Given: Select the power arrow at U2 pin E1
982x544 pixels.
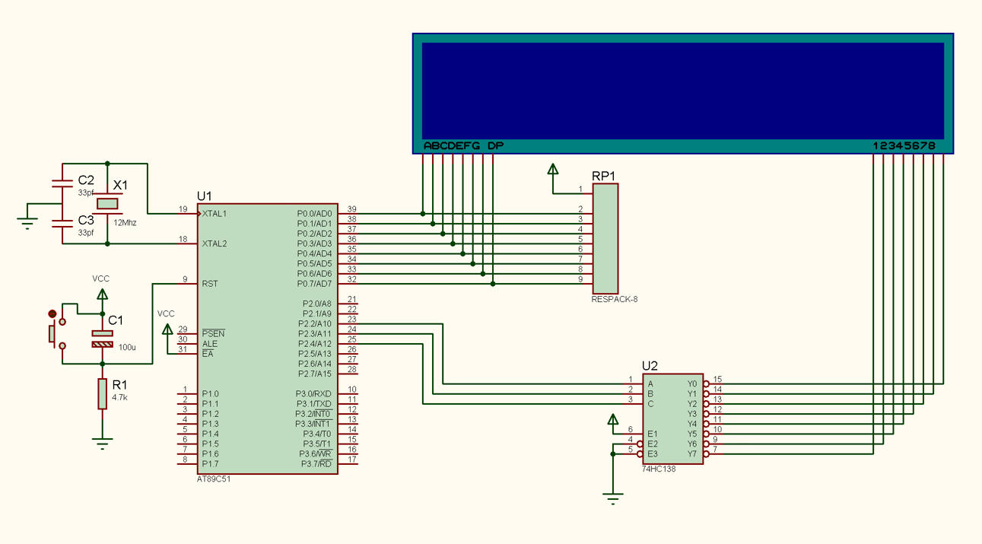Looking at the screenshot, I should point(613,421).
